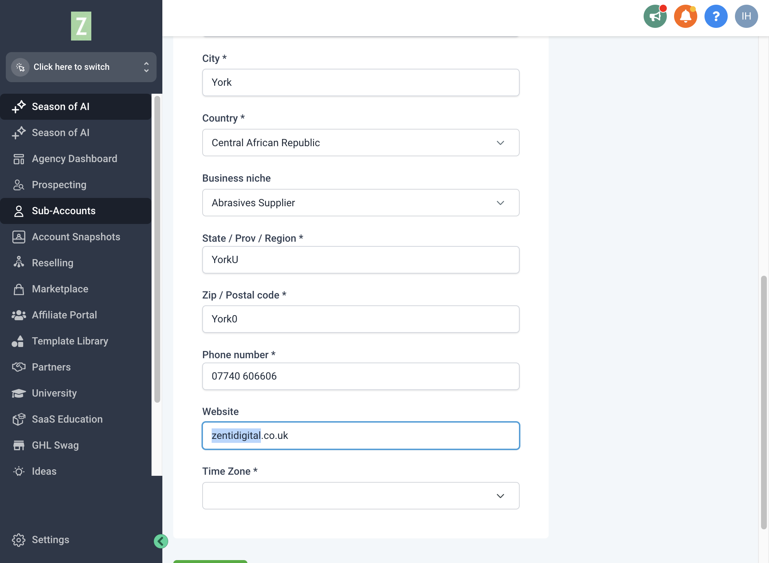
Task: Click the Phone number field
Action: point(361,376)
